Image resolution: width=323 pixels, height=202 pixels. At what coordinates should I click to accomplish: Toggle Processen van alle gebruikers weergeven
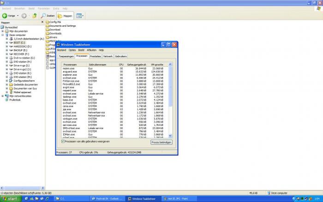pyautogui.click(x=63, y=142)
